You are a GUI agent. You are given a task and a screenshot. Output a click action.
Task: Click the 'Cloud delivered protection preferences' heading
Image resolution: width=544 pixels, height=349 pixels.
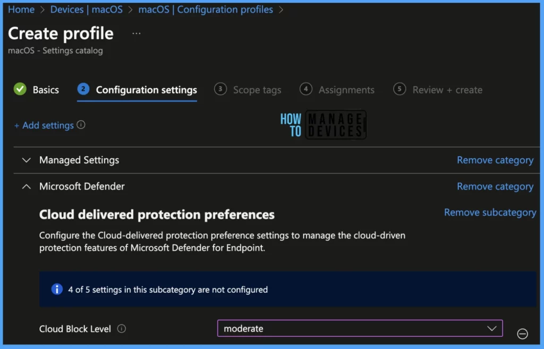pos(157,215)
